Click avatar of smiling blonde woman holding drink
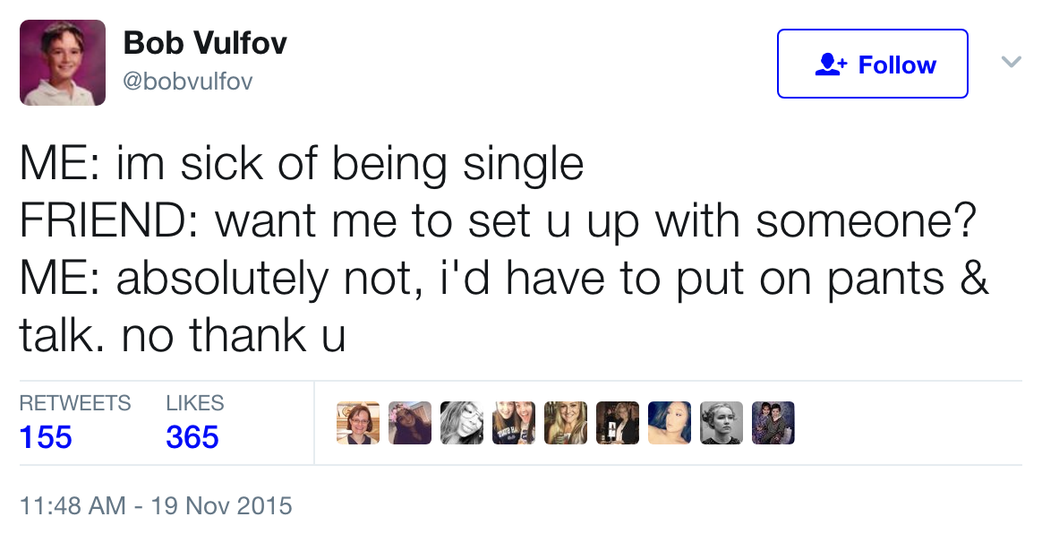 click(x=566, y=423)
